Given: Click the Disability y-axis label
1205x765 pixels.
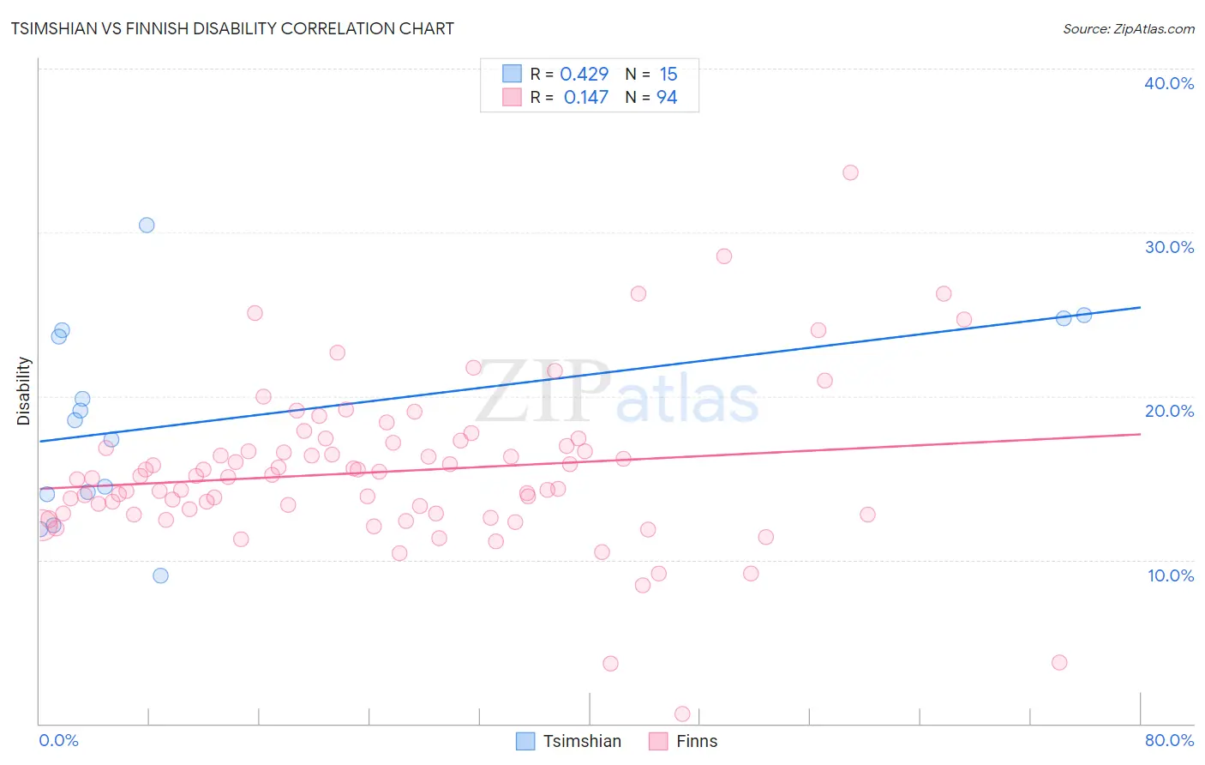Looking at the screenshot, I should coord(23,391).
